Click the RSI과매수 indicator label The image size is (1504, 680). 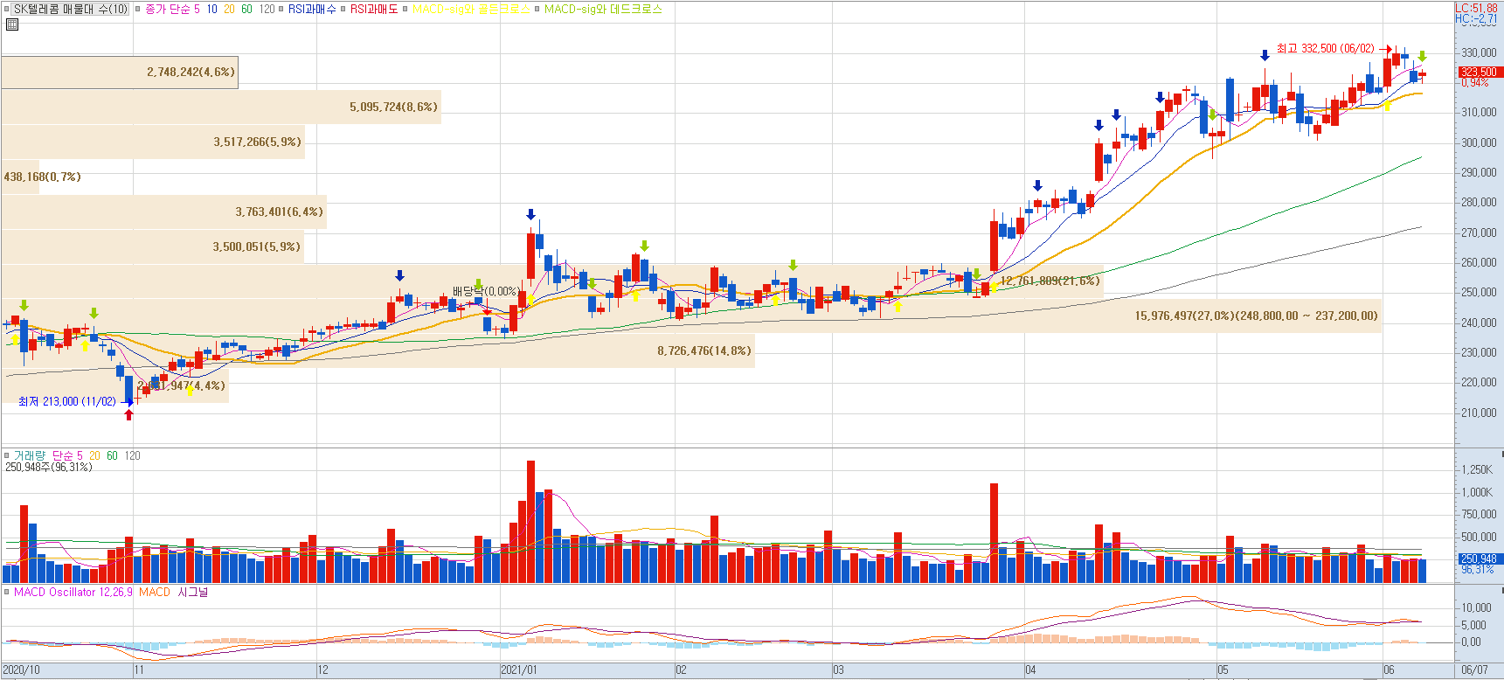click(x=312, y=9)
